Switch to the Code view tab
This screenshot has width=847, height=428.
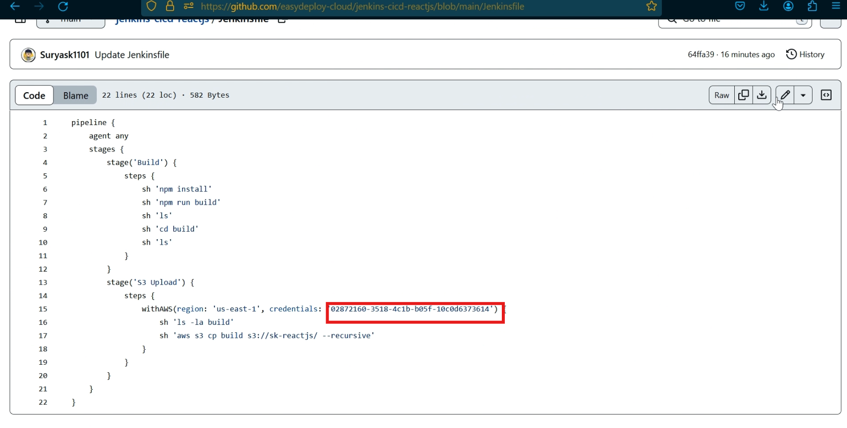click(x=34, y=95)
